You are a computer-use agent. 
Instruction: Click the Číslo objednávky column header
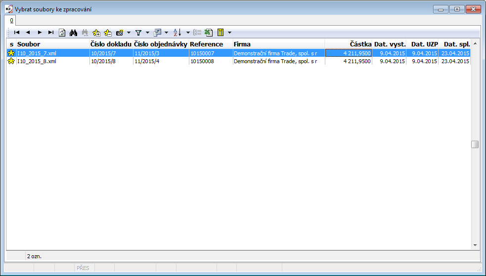pos(161,44)
